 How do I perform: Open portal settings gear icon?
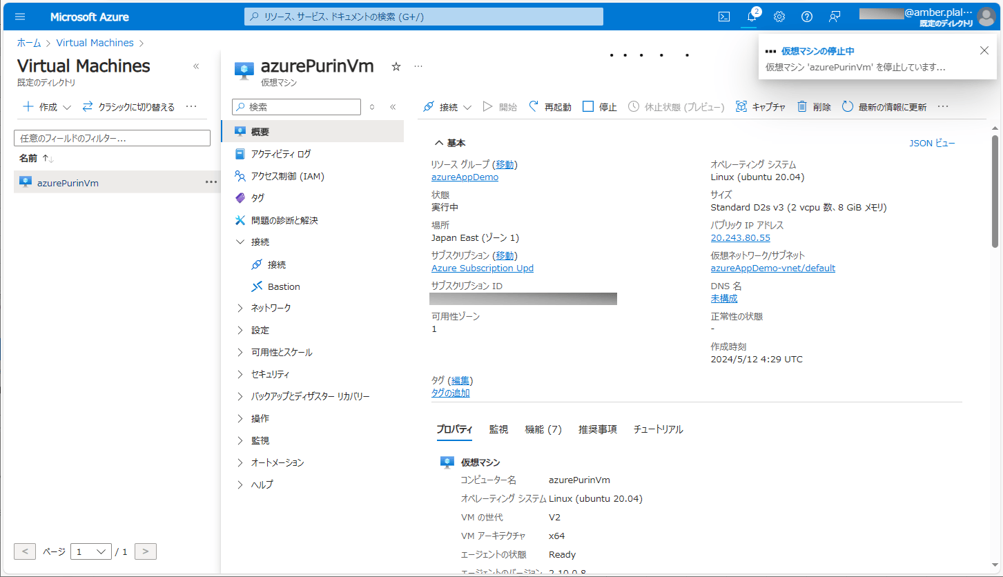779,17
